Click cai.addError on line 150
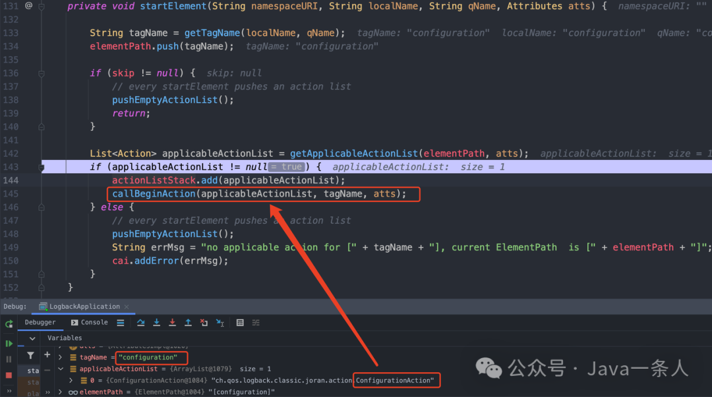712x397 pixels. click(145, 261)
